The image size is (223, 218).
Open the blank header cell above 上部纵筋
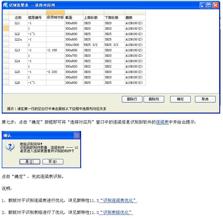(x=94, y=12)
